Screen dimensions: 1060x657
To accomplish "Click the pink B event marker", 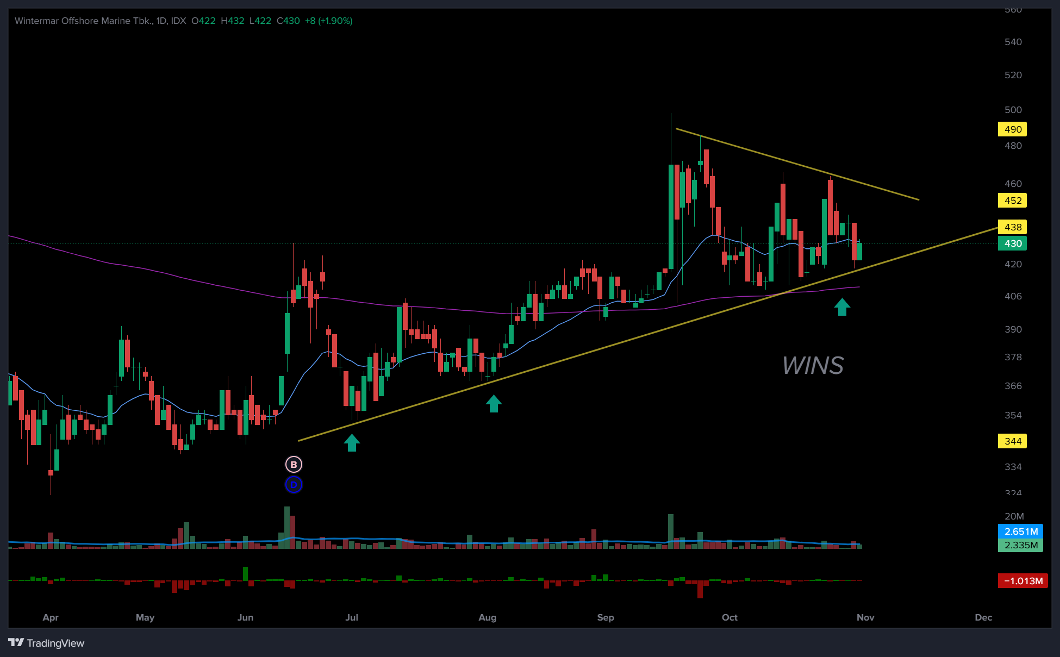I will click(294, 465).
